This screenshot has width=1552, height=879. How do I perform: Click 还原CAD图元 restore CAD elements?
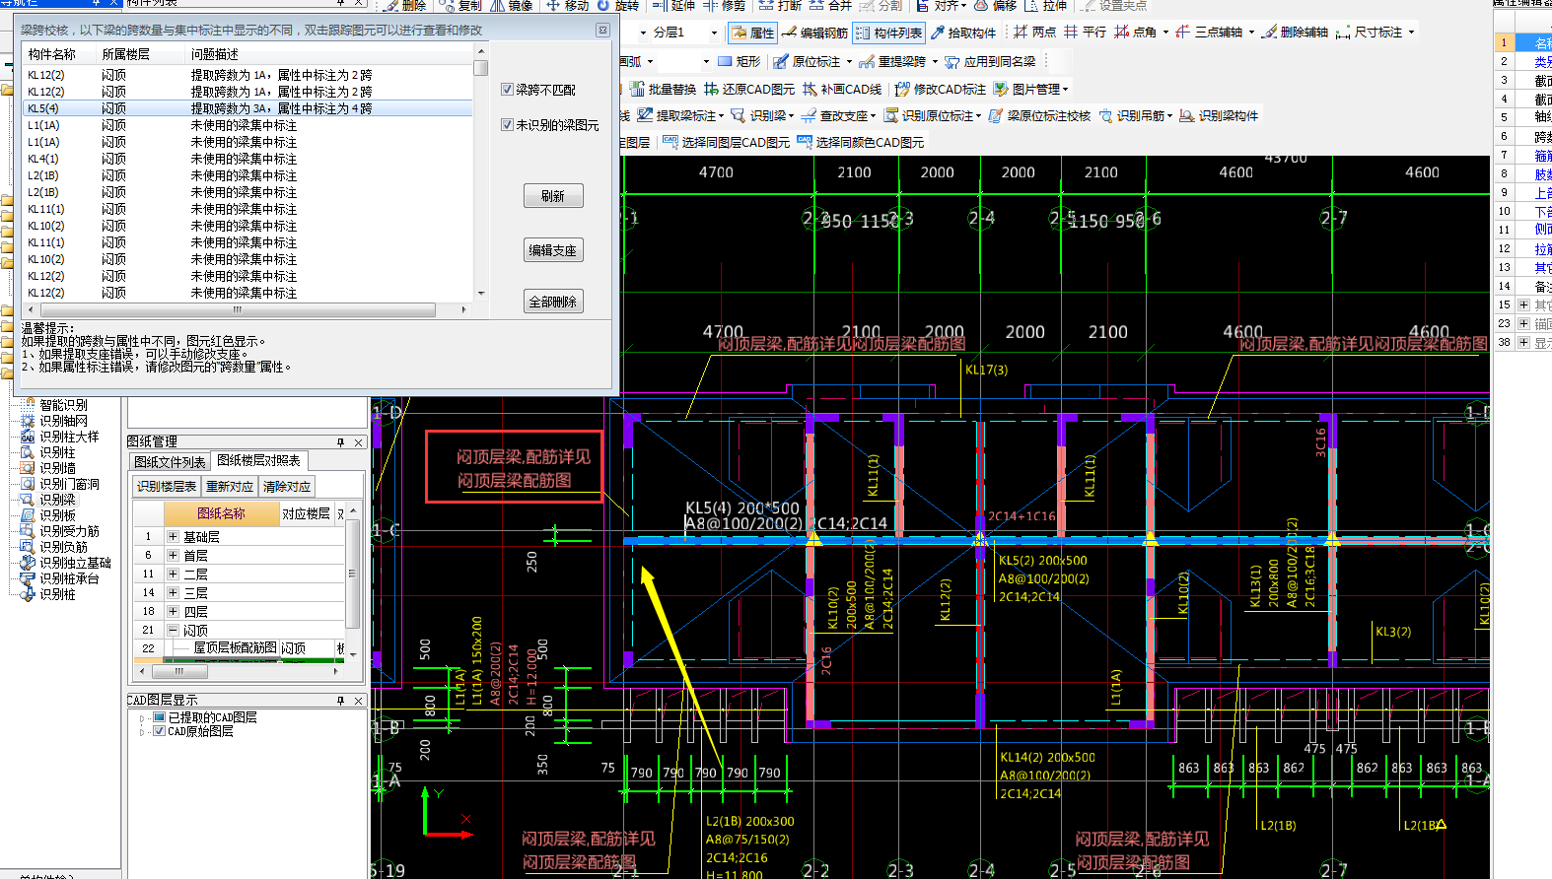(x=749, y=89)
